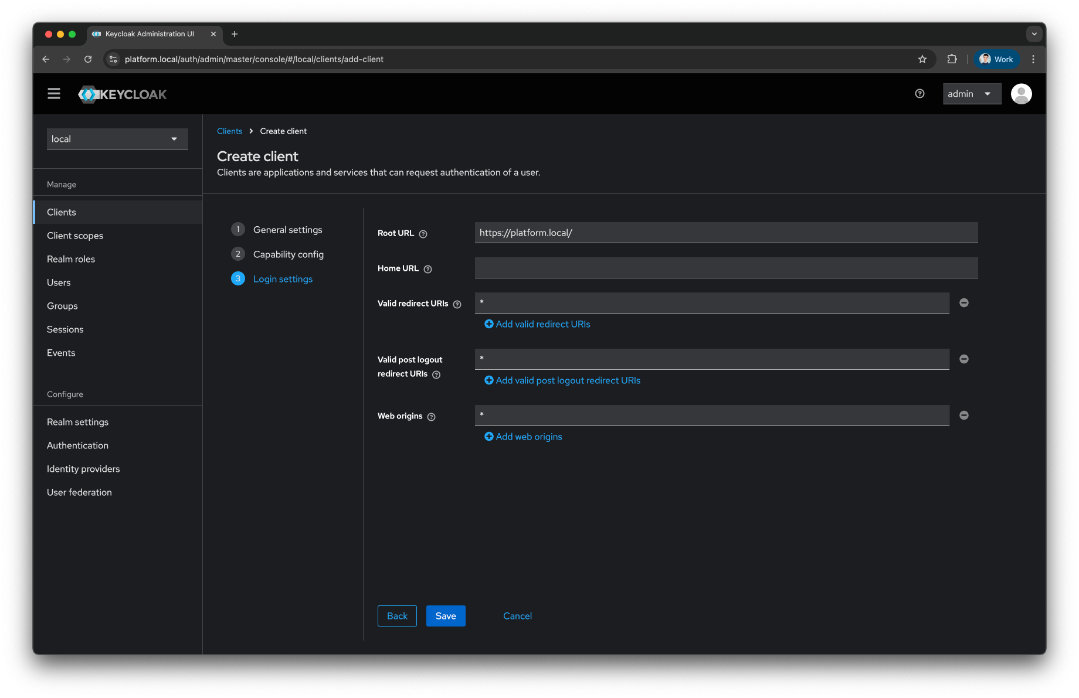
Task: Switch to the Keycloak Administration UI tab
Action: pos(150,34)
